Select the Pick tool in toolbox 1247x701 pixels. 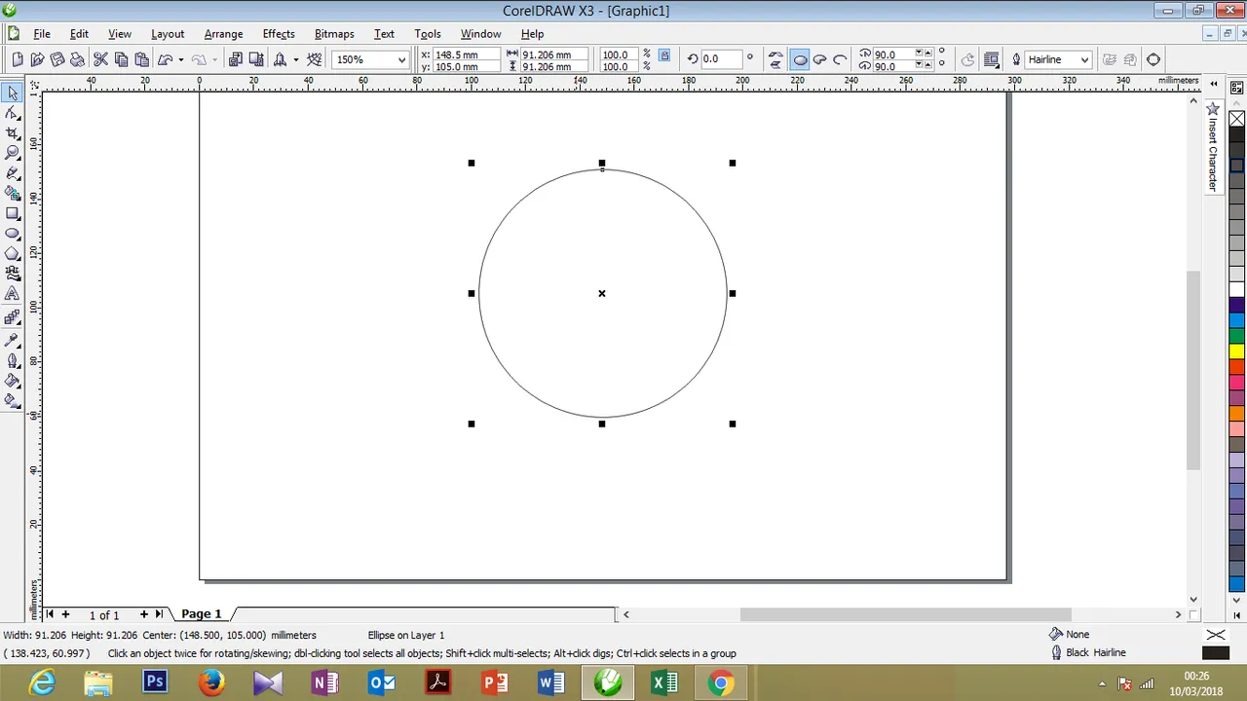point(13,93)
